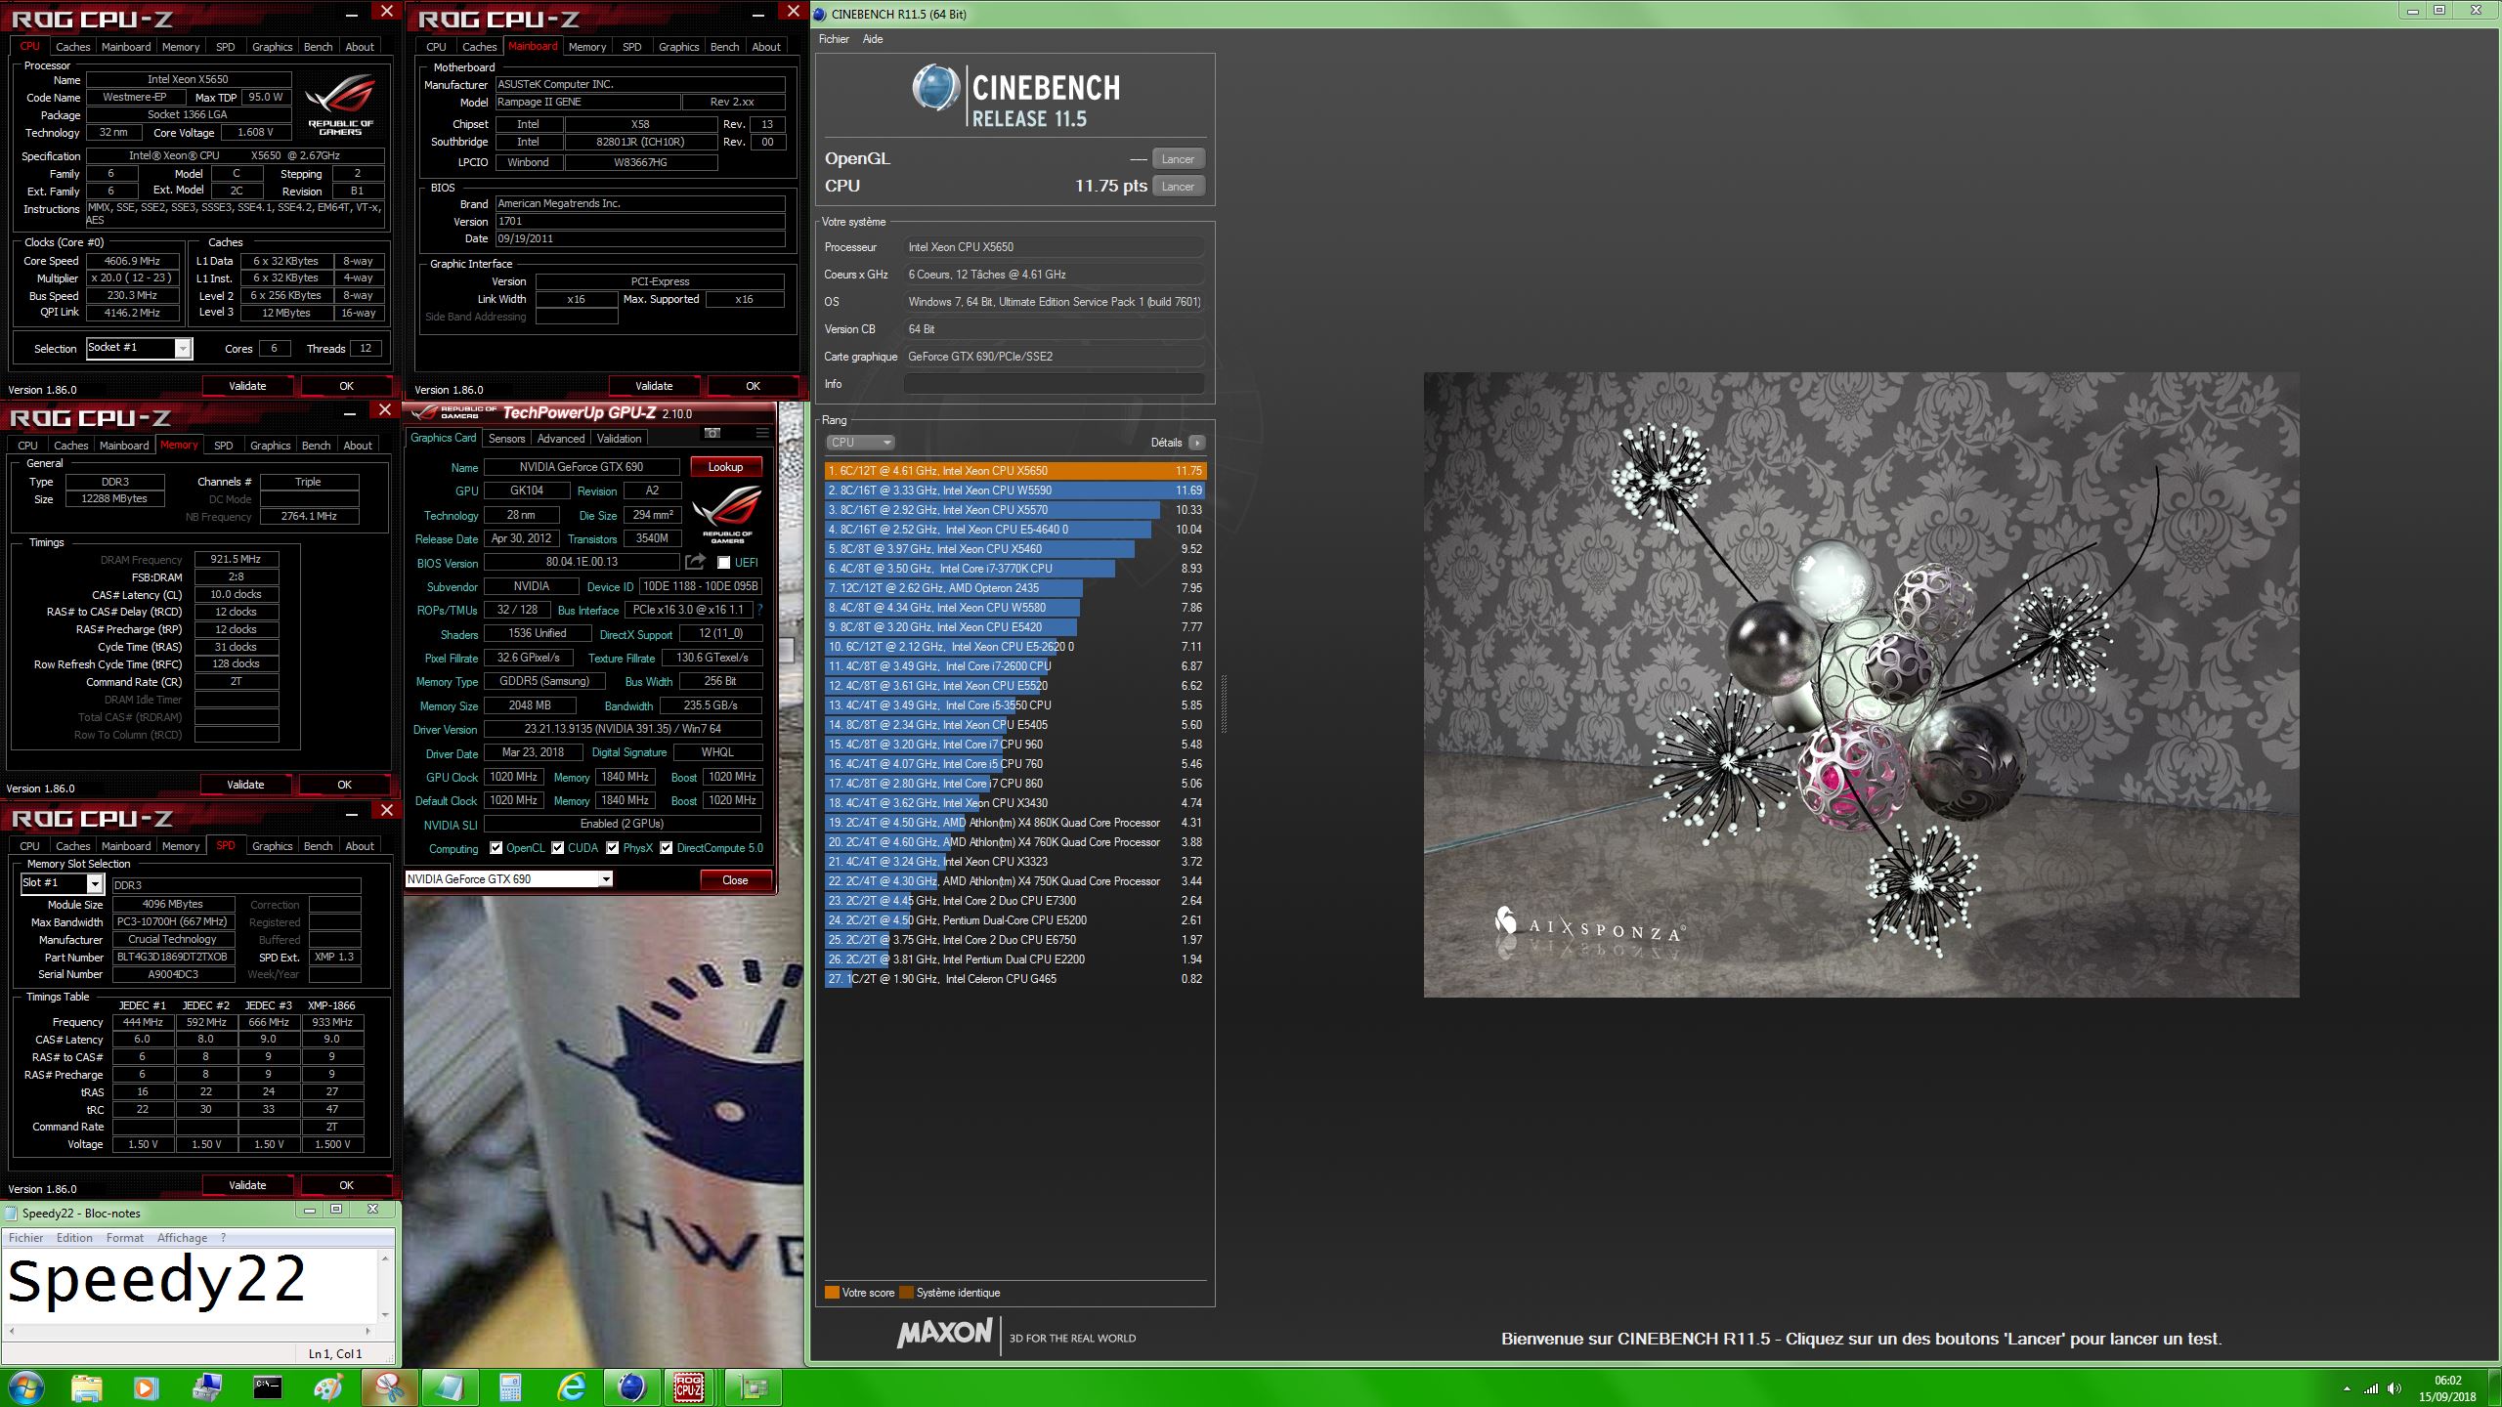Open the Fichier menu in Cinebench
The width and height of the screenshot is (2502, 1407).
834,39
